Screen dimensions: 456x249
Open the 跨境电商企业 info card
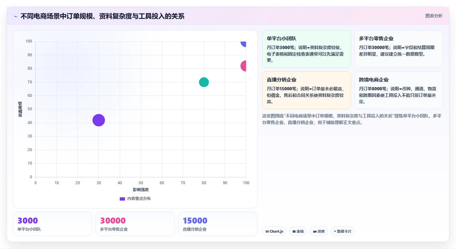(x=399, y=90)
